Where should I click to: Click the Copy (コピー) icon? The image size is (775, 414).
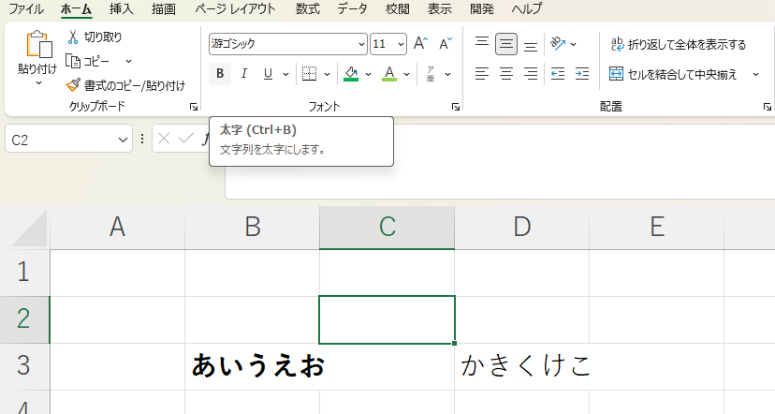73,61
